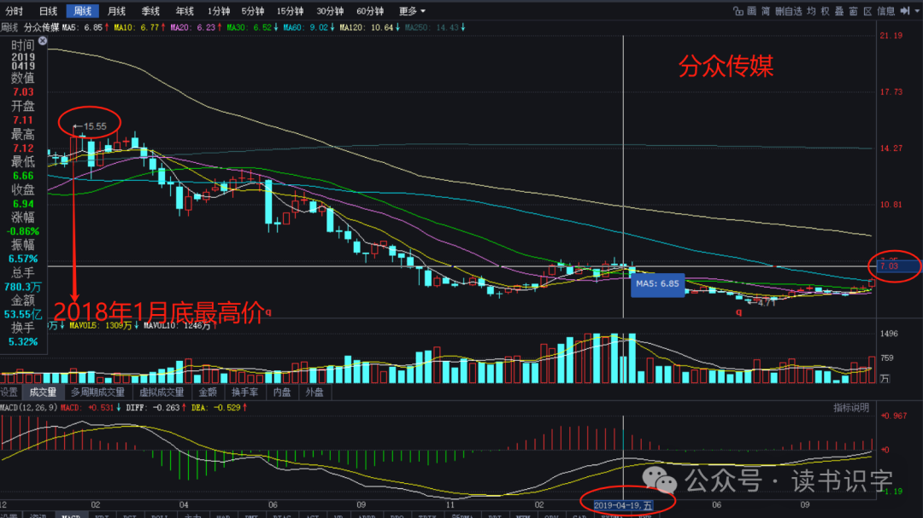
Task: Click the 叠 overlay stock button
Action: coord(839,11)
